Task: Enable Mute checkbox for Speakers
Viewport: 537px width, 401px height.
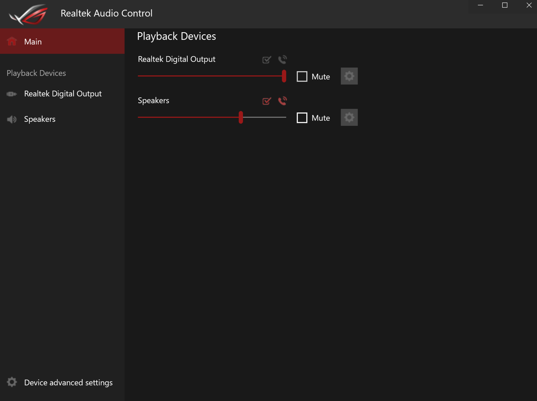Action: (x=302, y=118)
